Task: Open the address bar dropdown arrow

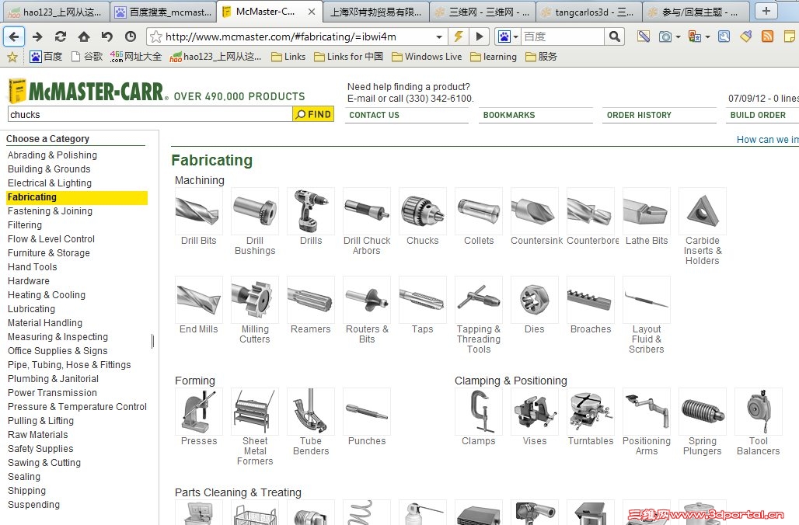Action: point(438,37)
